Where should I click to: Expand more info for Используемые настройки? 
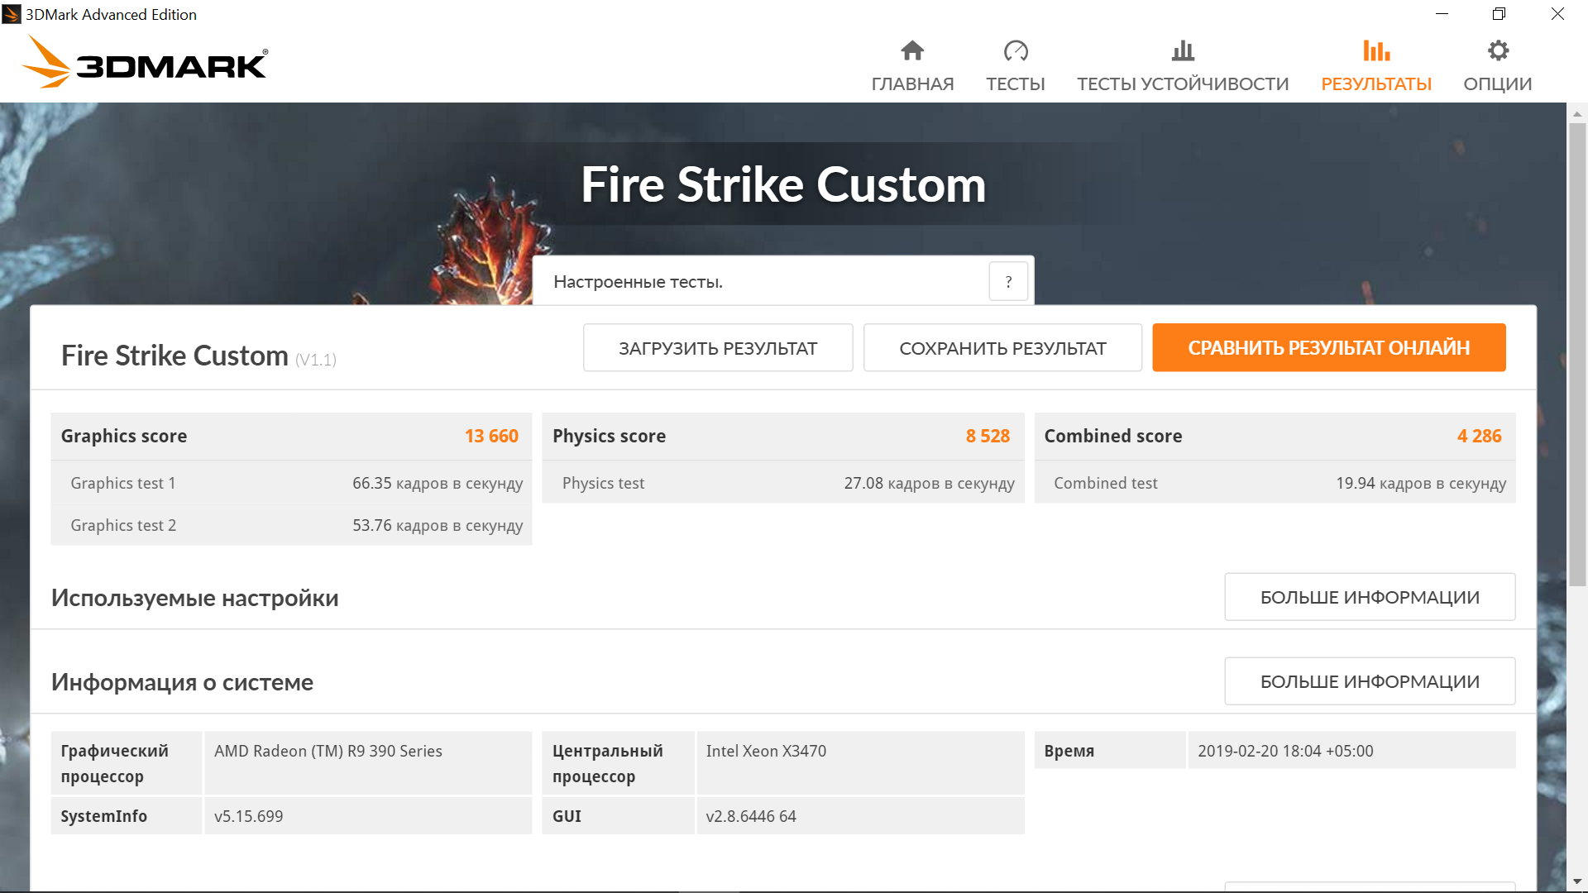(1370, 597)
